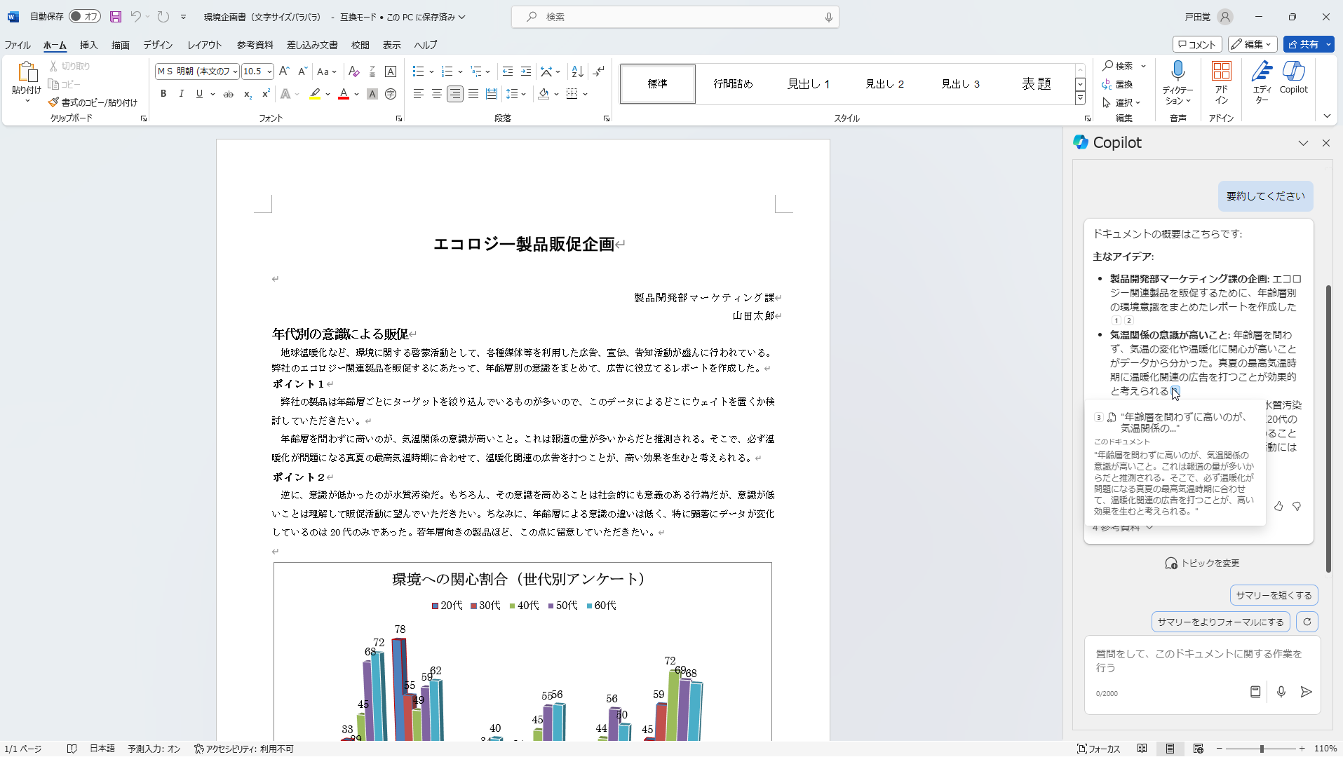
Task: Click サマリーを短くする suggestion
Action: (1274, 595)
